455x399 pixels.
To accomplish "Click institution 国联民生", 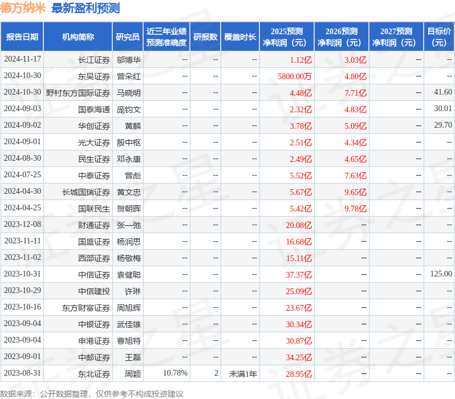I will [94, 209].
